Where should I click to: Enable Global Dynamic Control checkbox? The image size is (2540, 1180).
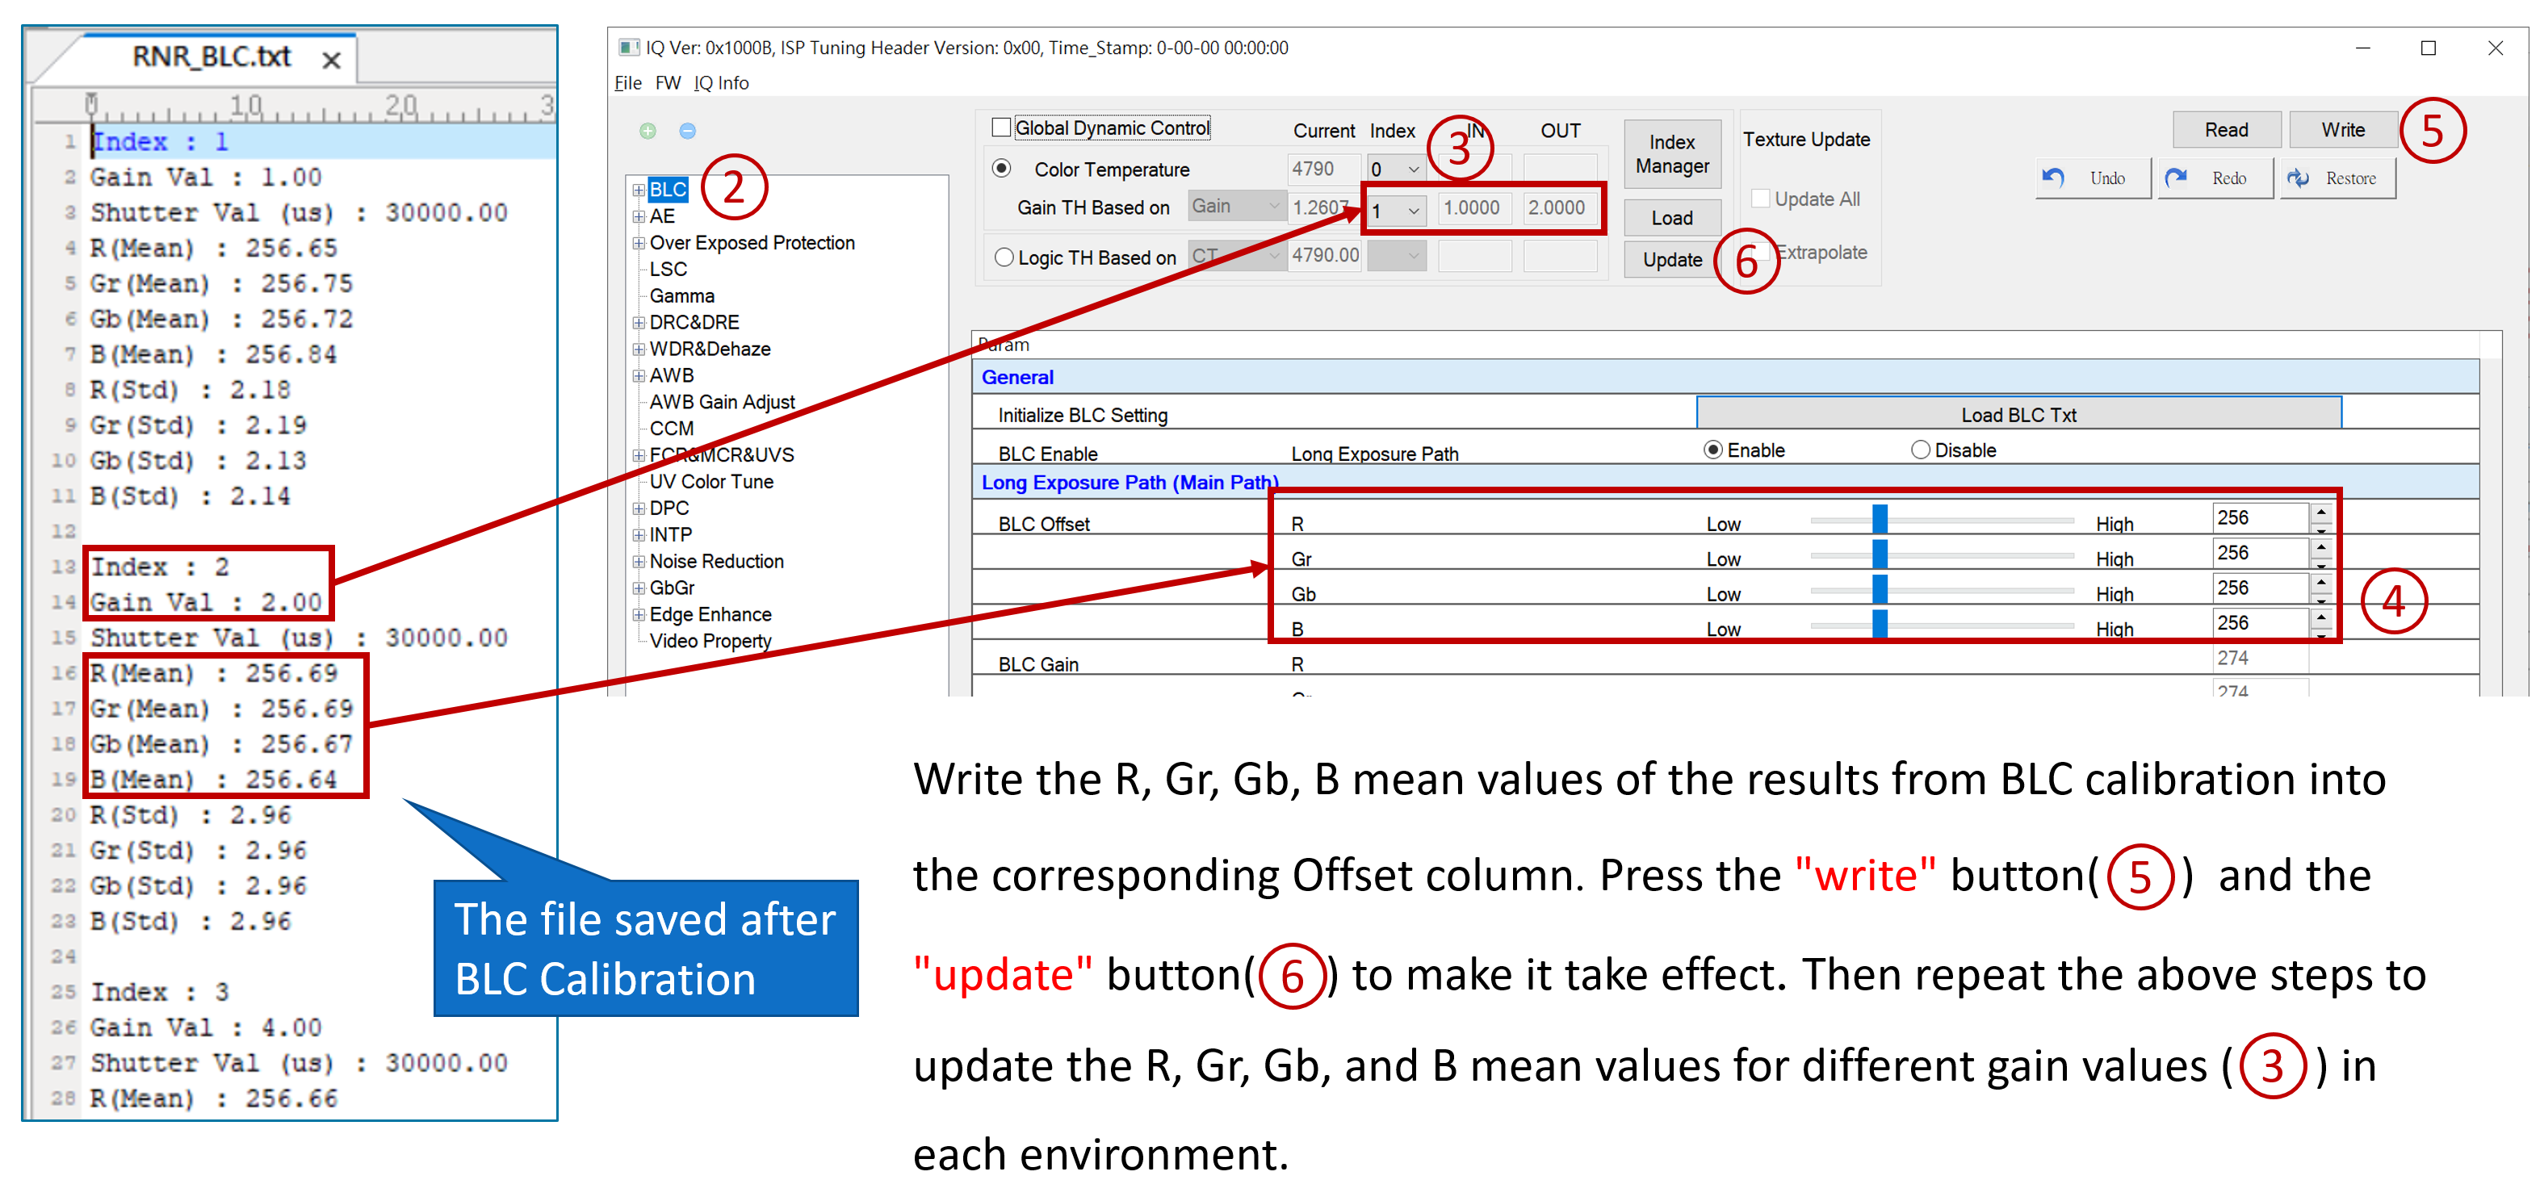point(1002,128)
